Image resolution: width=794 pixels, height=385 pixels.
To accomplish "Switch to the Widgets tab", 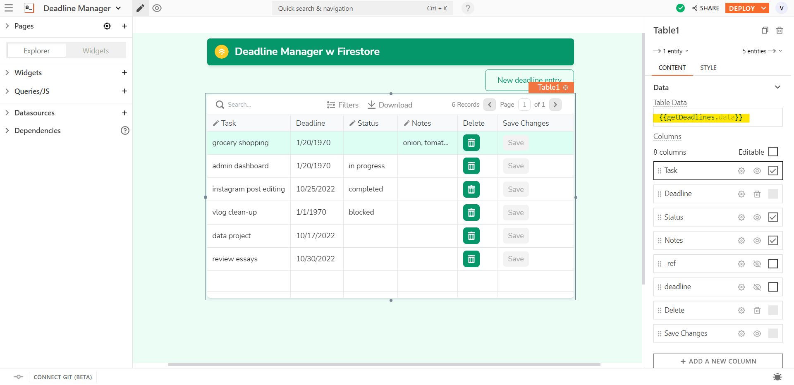I will 96,51.
